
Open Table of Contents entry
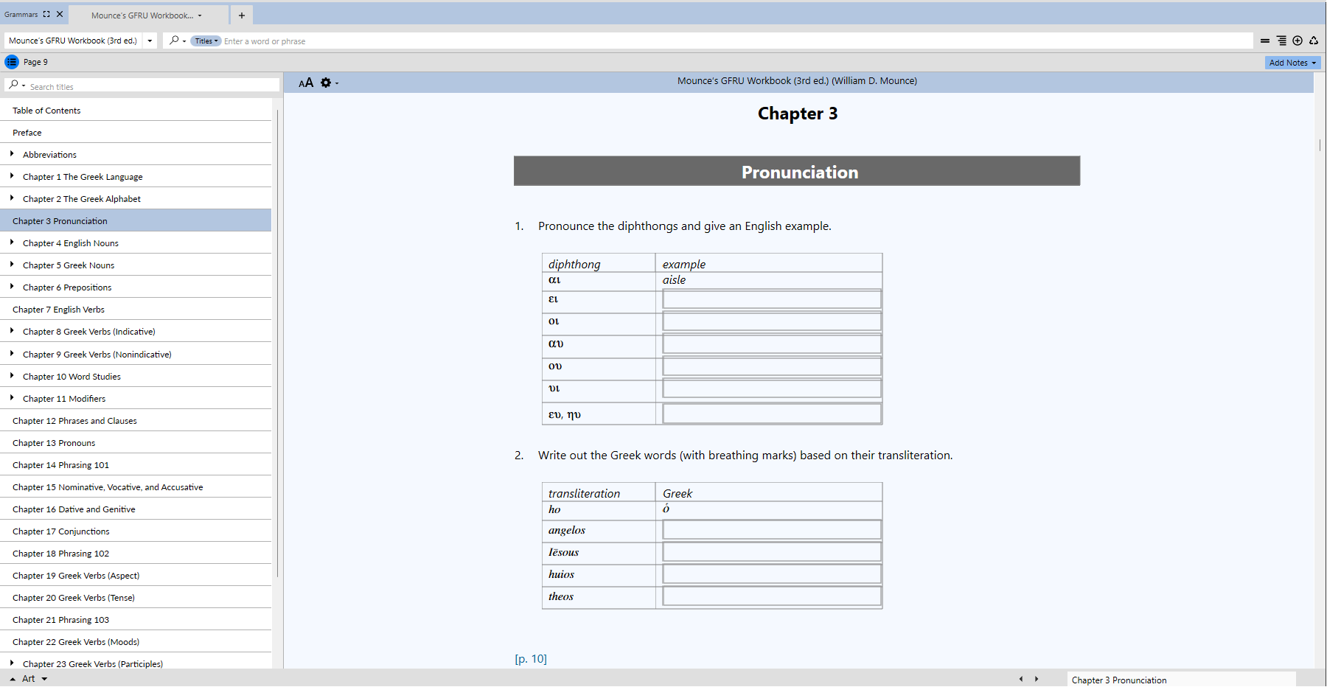(136, 111)
